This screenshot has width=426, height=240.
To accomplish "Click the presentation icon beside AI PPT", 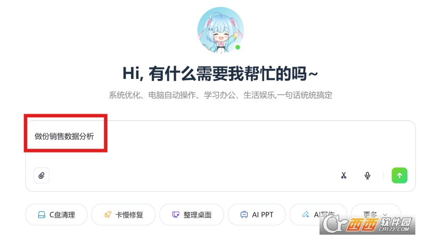I will pyautogui.click(x=244, y=215).
